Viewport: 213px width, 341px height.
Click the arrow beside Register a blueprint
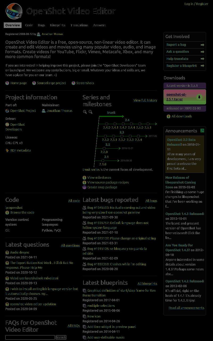[202, 66]
